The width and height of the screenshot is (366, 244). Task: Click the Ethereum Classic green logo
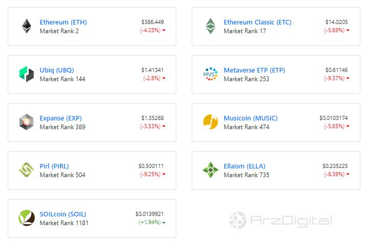[x=211, y=26]
